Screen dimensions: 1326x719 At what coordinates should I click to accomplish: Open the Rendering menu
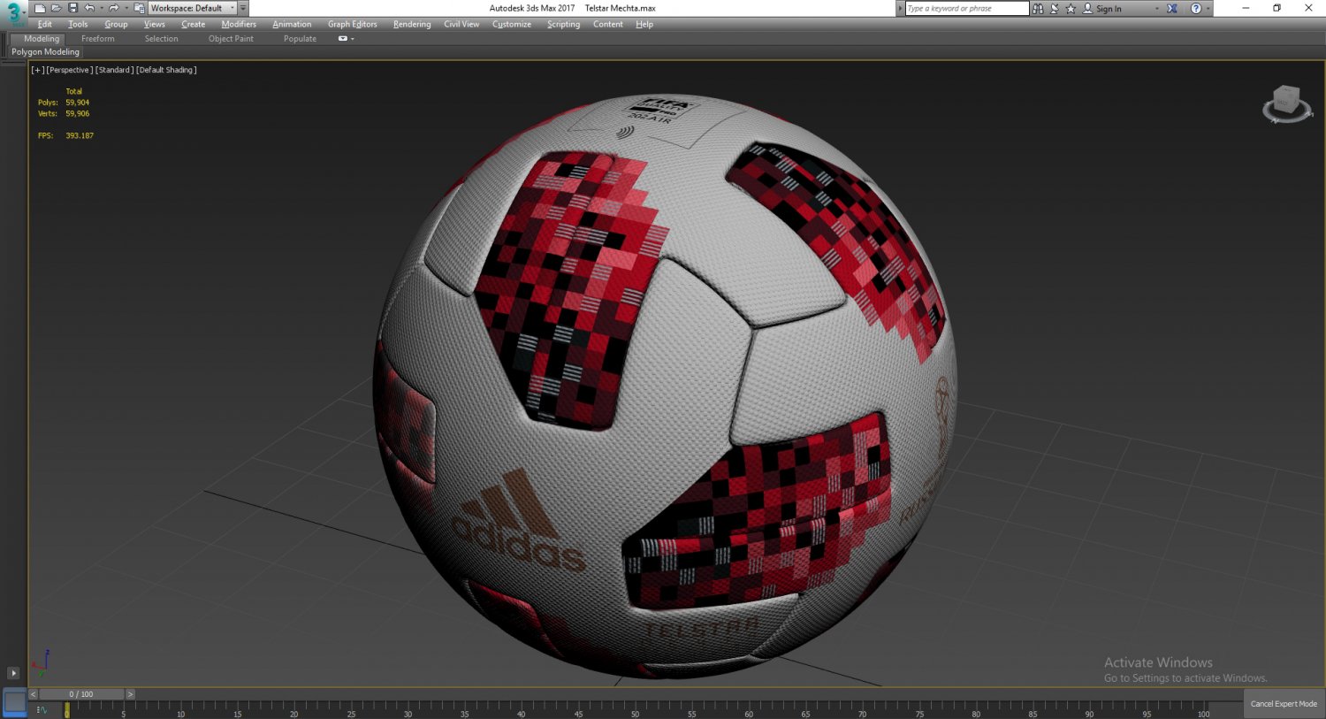[x=412, y=24]
